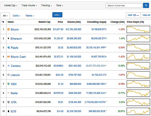
Task: Click Bitcoin 7d price graph
Action: point(138,29)
